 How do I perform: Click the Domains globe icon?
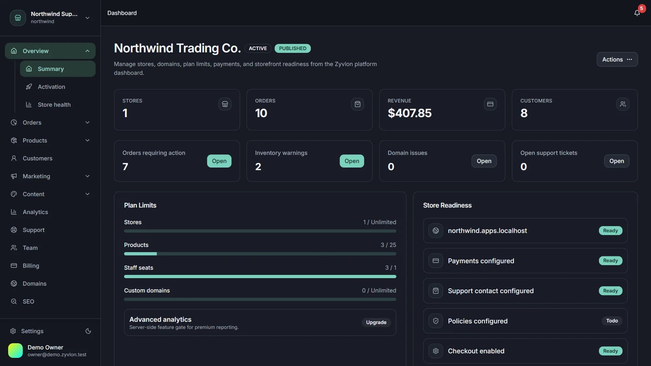click(x=14, y=283)
